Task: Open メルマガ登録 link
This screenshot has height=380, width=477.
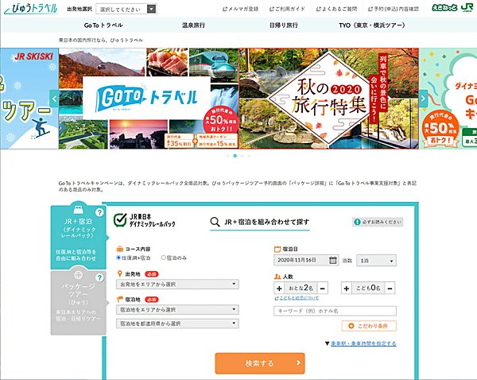Action: [240, 9]
